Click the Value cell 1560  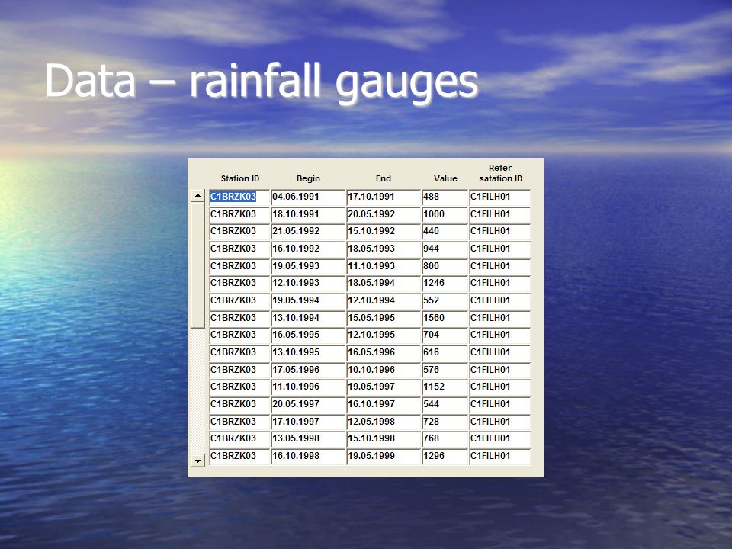(445, 318)
